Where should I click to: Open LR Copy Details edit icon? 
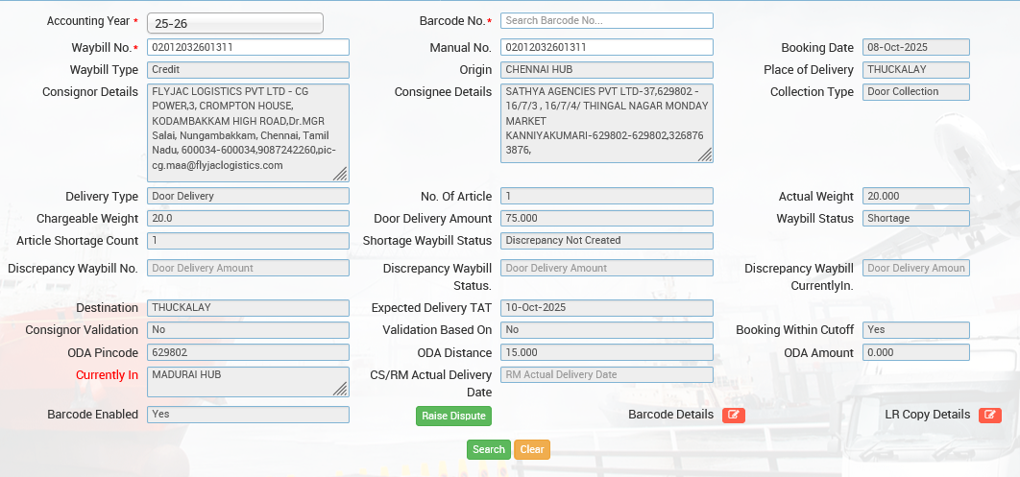[x=989, y=415]
